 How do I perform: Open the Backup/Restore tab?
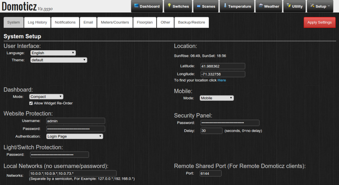(x=192, y=22)
